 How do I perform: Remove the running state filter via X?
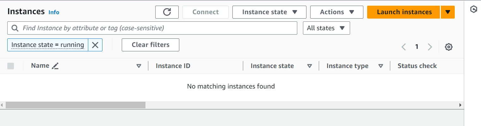coord(95,45)
